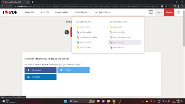Click the PDF to PDF/A icon
This screenshot has height=104, width=185.
pyautogui.click(x=111, y=47)
